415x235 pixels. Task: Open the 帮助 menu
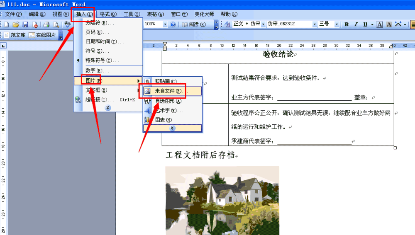(229, 14)
